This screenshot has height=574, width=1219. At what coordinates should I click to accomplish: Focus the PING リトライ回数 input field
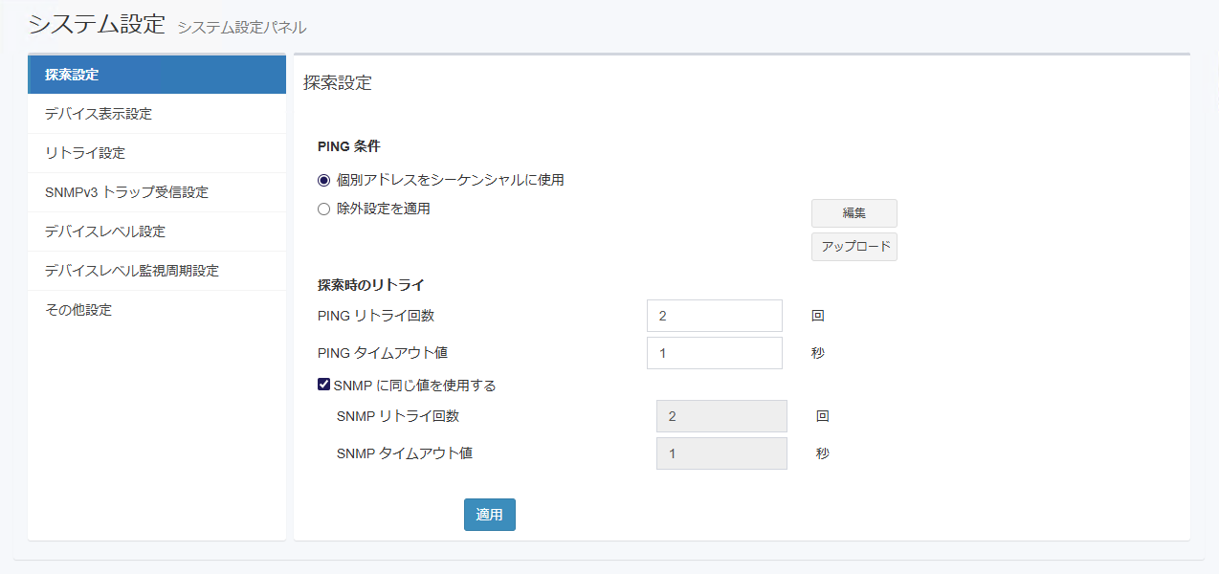714,316
